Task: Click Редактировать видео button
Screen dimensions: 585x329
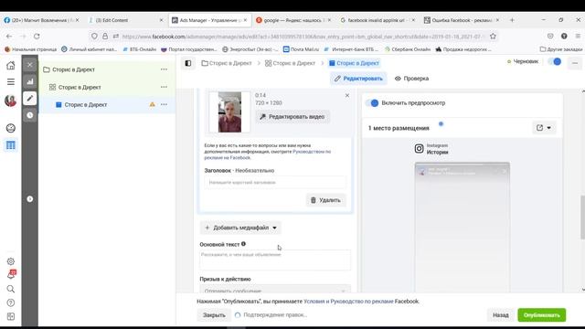Action: pyautogui.click(x=292, y=117)
